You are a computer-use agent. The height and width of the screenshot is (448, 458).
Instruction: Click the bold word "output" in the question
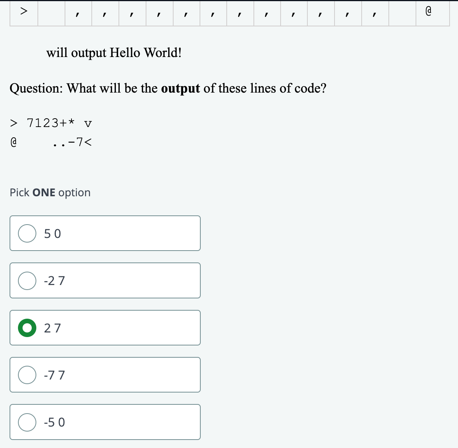[x=180, y=88]
